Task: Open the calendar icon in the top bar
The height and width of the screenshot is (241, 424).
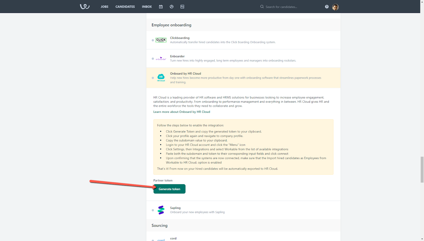Action: pos(161,7)
